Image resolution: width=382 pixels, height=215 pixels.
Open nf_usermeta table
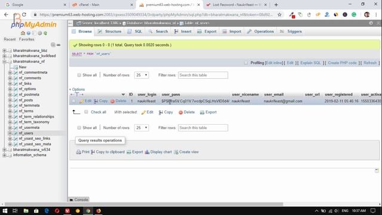point(29,127)
